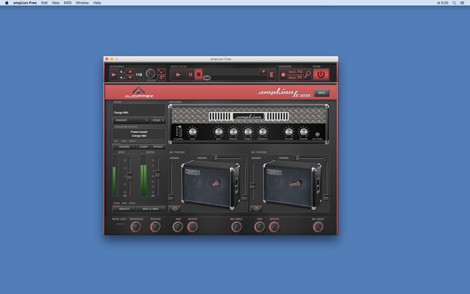This screenshot has width=470, height=294.
Task: Open the Track Player track list dropdown
Action: 263,72
